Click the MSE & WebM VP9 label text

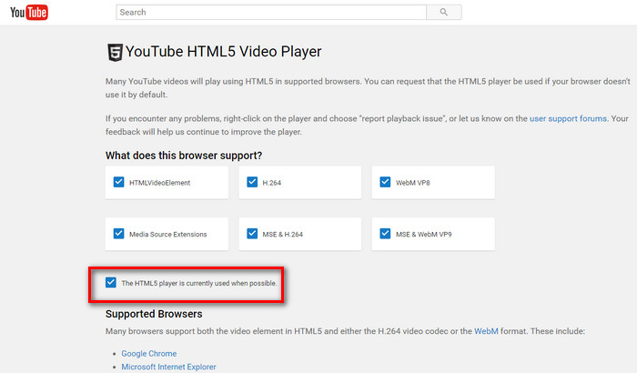coord(424,235)
